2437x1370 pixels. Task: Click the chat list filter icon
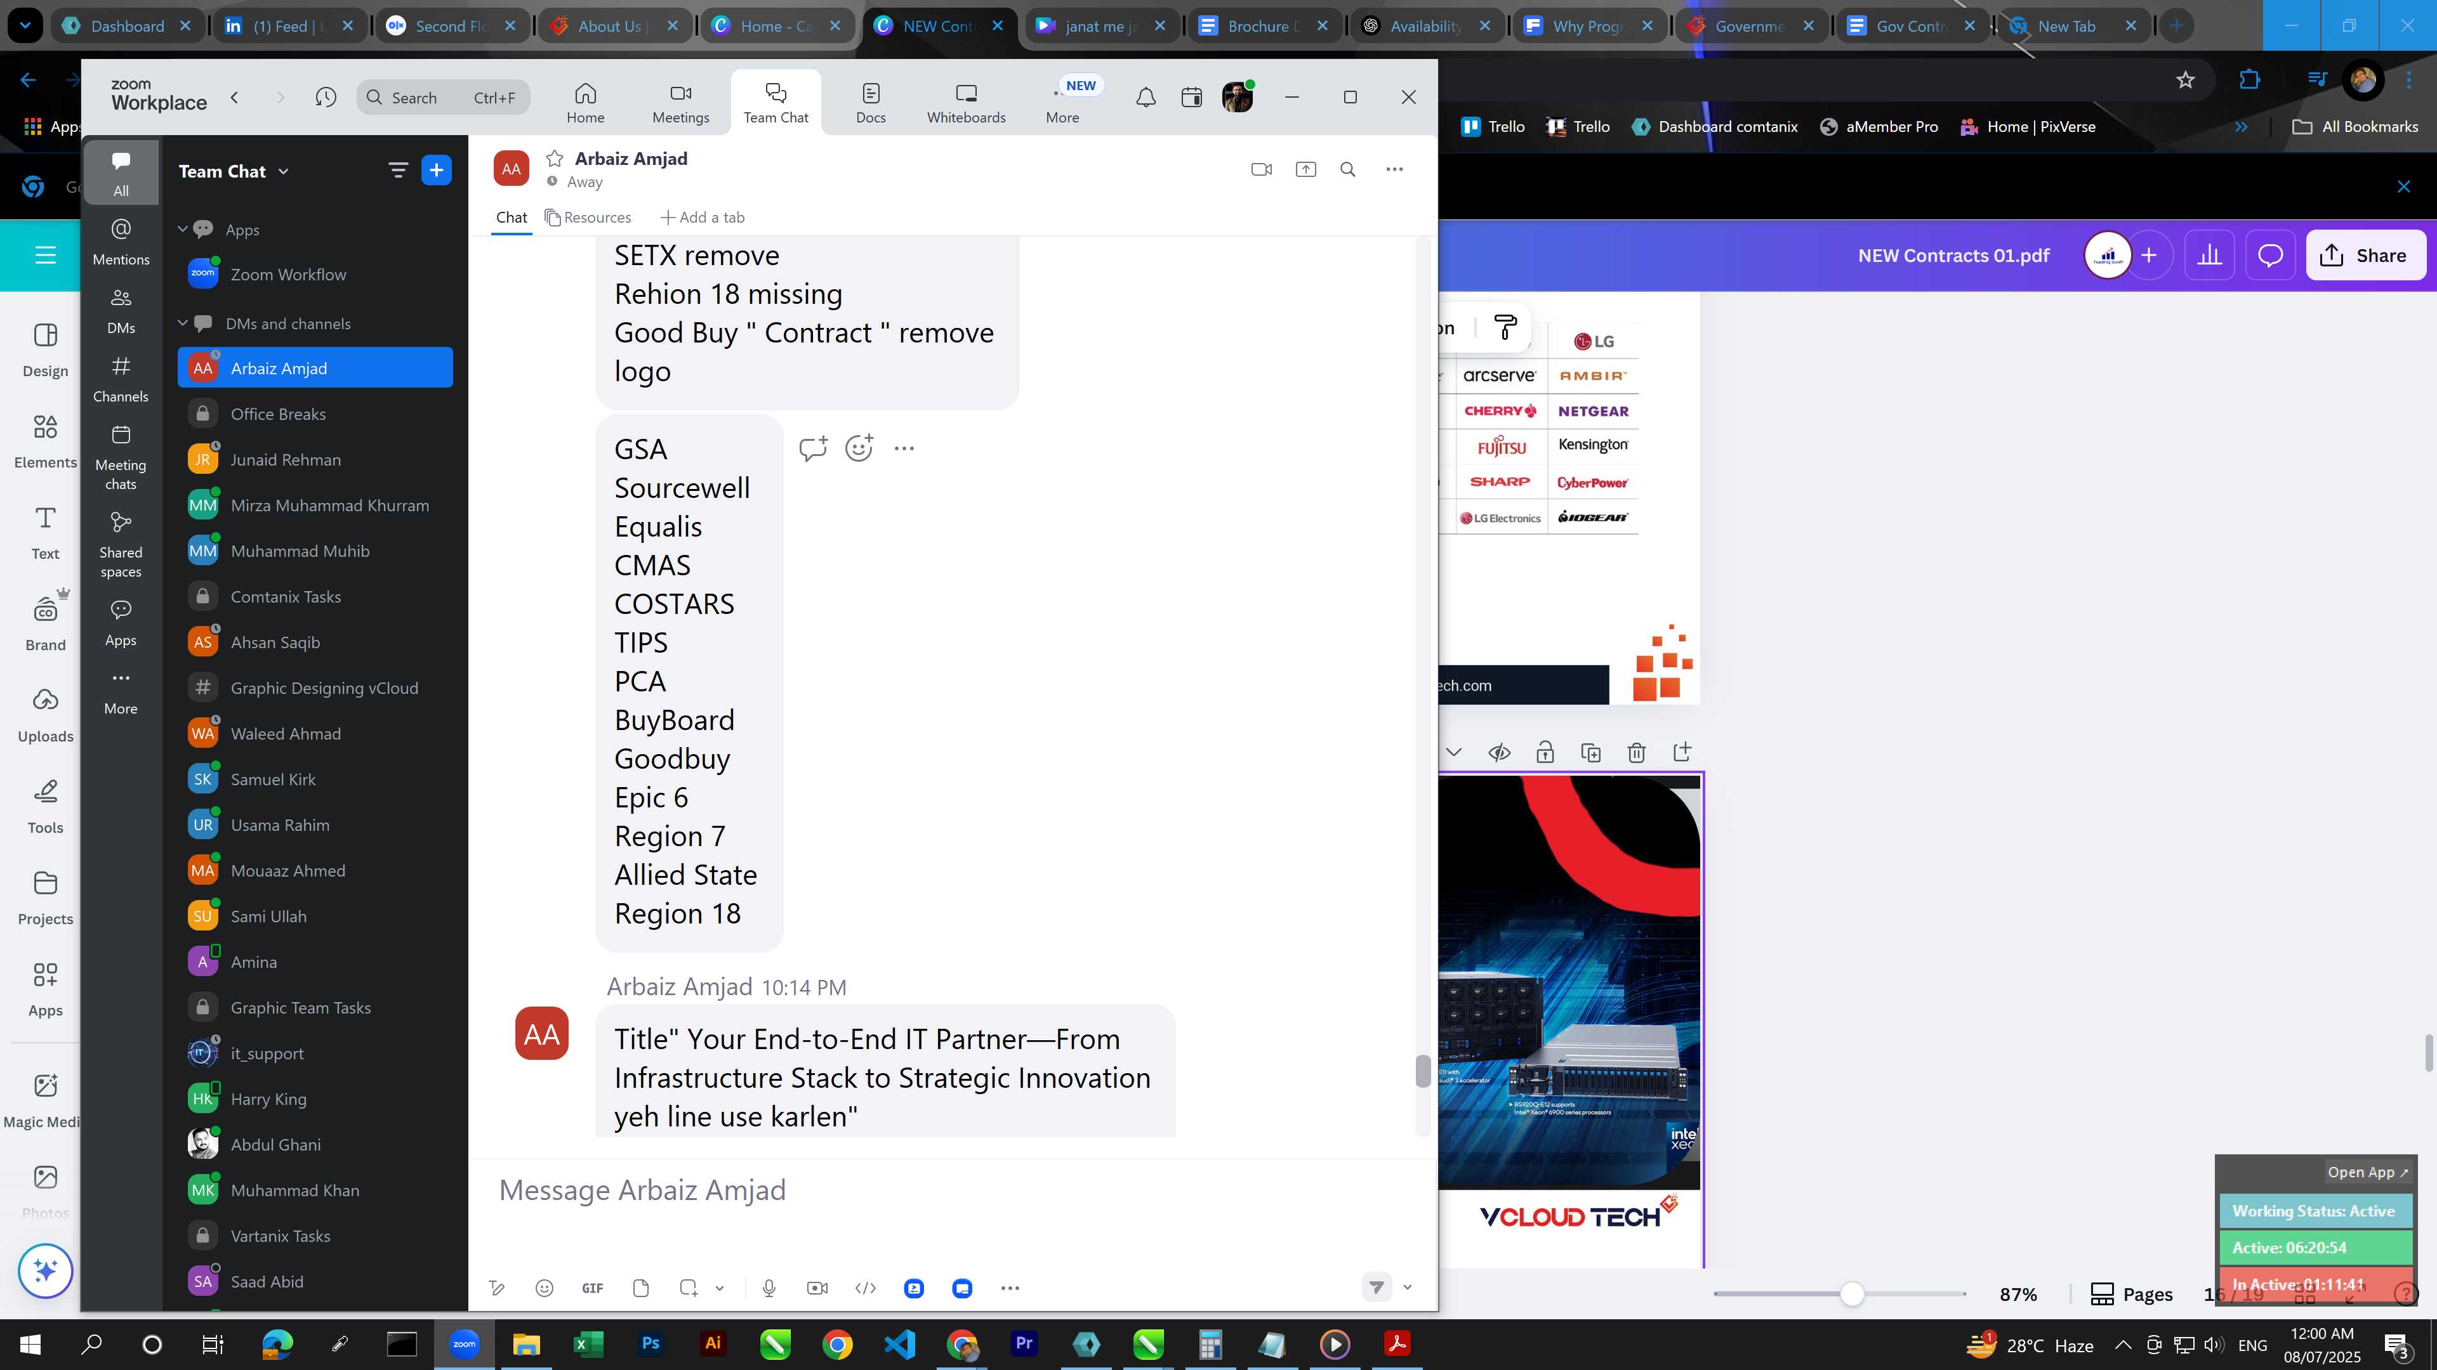click(397, 170)
